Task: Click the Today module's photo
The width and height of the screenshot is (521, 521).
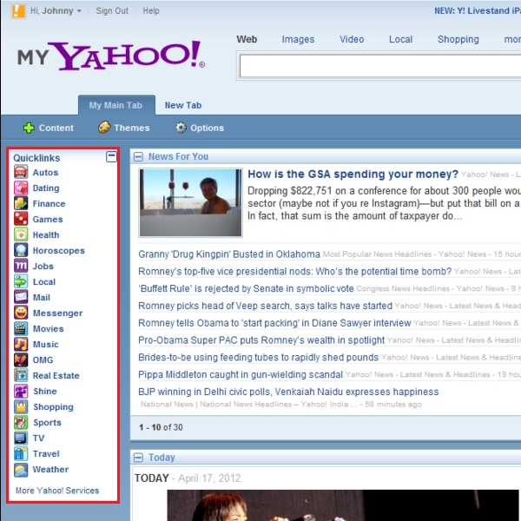Action: coord(344,505)
